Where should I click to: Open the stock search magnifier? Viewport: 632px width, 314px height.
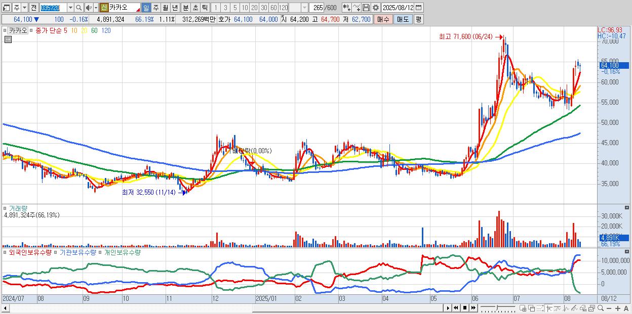[x=79, y=8]
